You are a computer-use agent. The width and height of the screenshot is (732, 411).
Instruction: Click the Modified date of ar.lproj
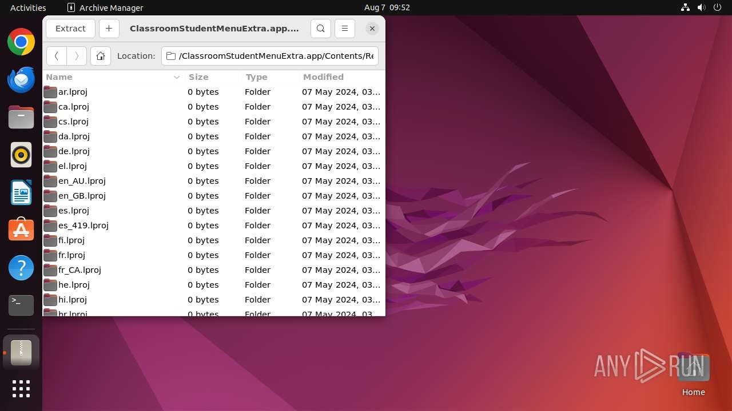(341, 92)
